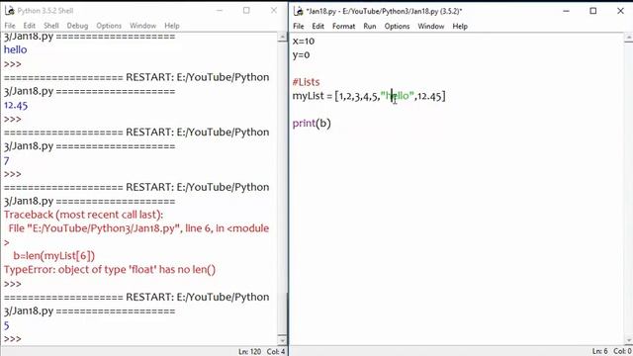This screenshot has height=356, width=633.
Task: Click shell scrollbar up arrow
Action: [x=282, y=38]
